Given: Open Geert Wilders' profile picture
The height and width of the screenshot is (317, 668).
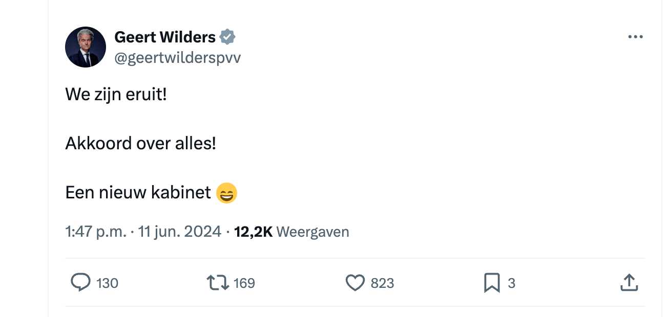Looking at the screenshot, I should point(86,47).
